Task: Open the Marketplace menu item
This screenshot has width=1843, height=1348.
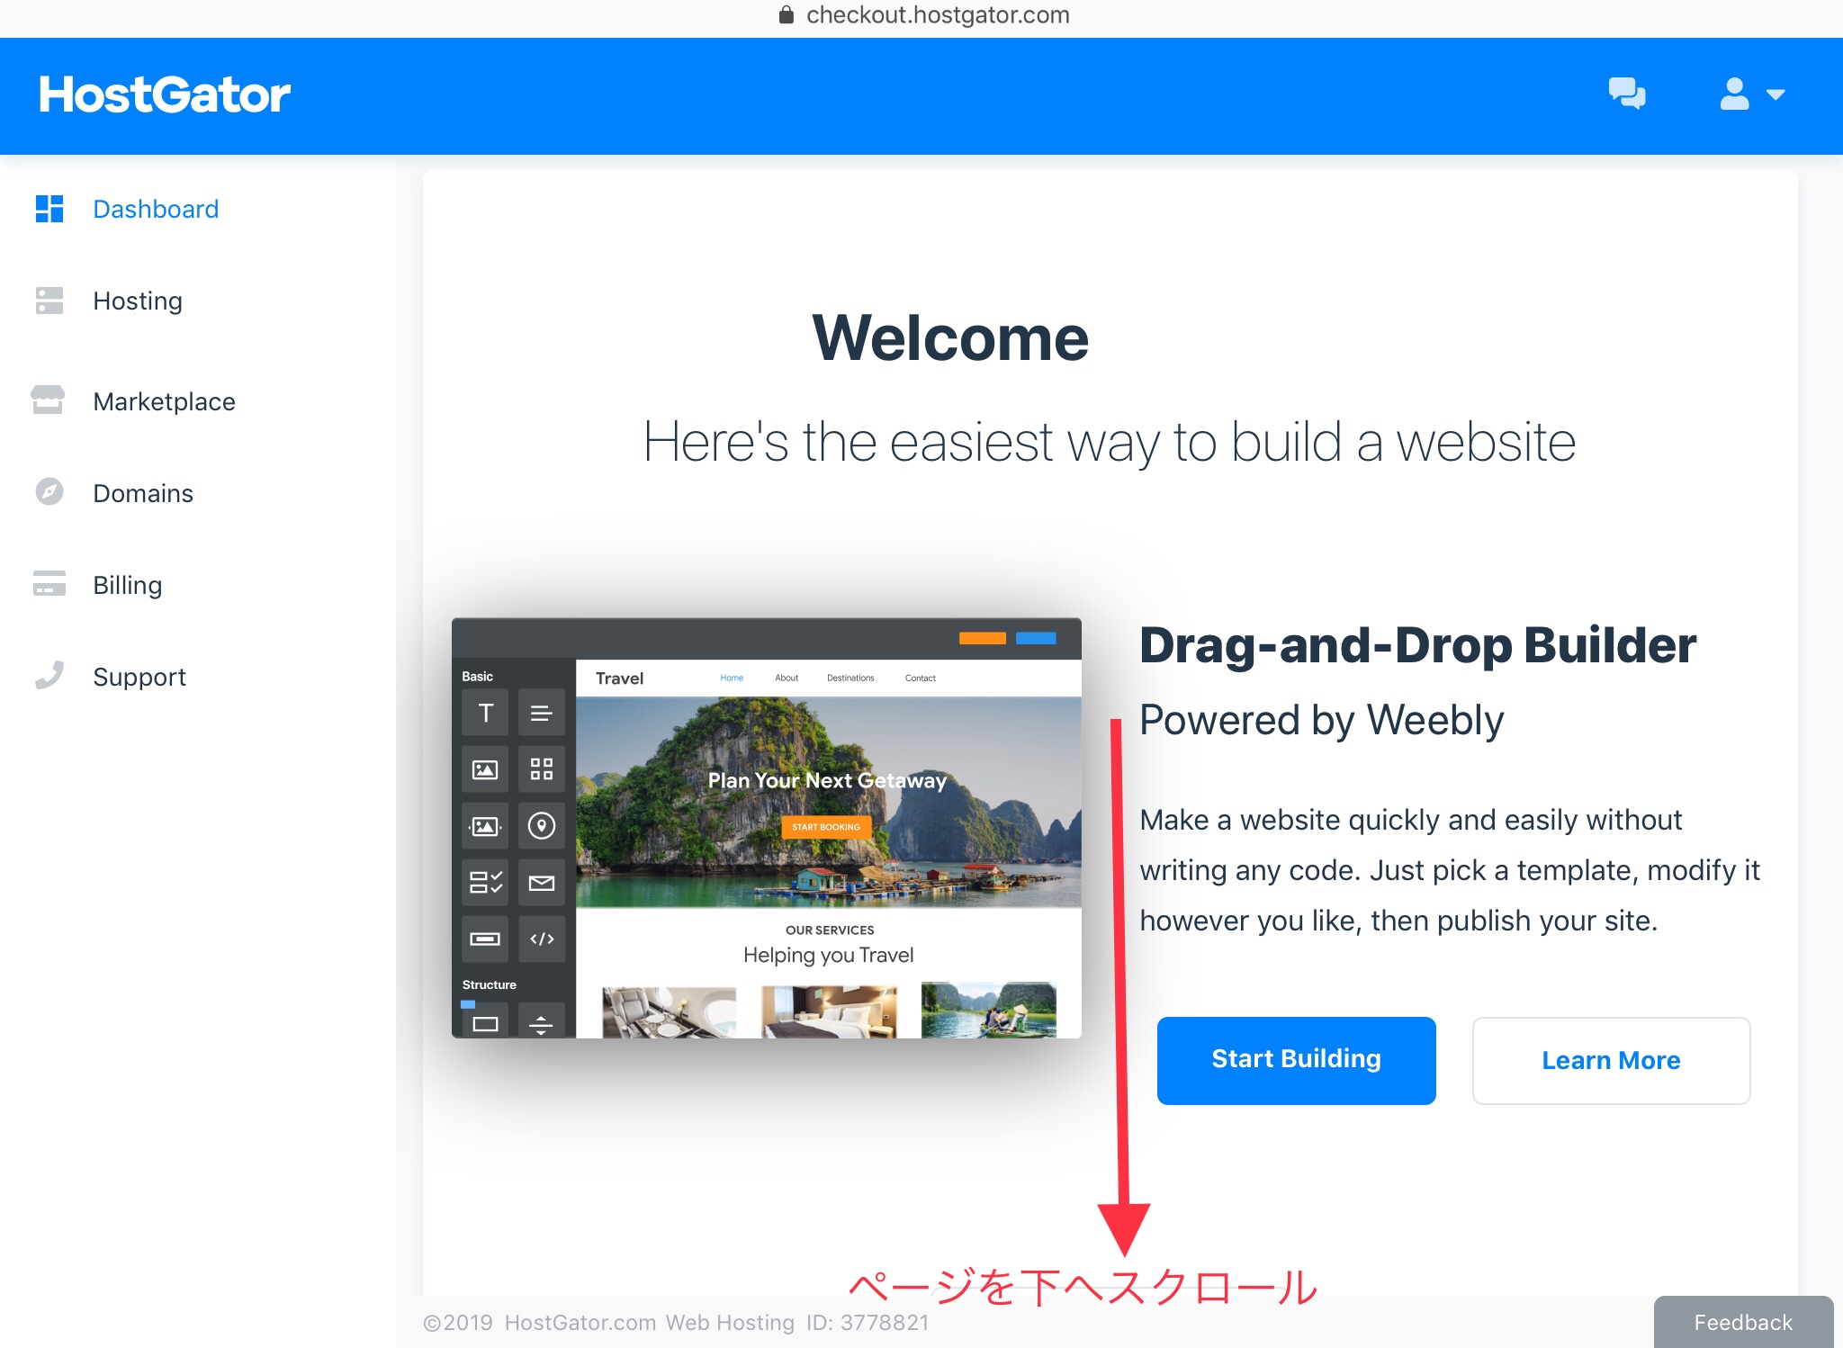Action: coord(164,401)
